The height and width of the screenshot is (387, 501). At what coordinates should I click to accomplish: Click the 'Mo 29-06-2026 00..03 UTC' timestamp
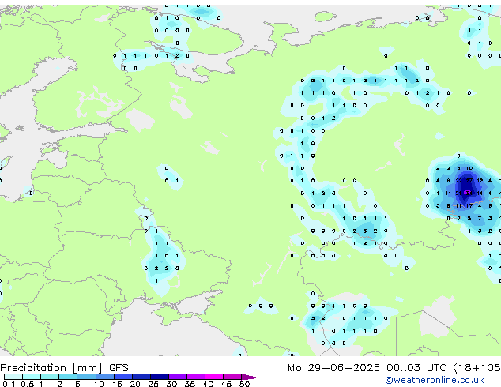(x=367, y=368)
